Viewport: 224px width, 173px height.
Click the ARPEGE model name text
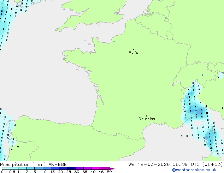(58, 165)
